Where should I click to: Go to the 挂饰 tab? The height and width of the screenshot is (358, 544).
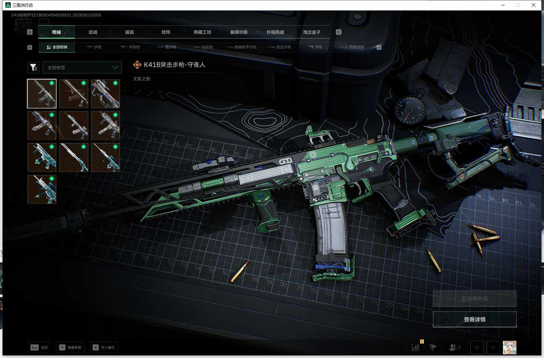(166, 32)
